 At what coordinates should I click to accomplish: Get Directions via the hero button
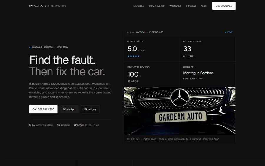[90, 109]
